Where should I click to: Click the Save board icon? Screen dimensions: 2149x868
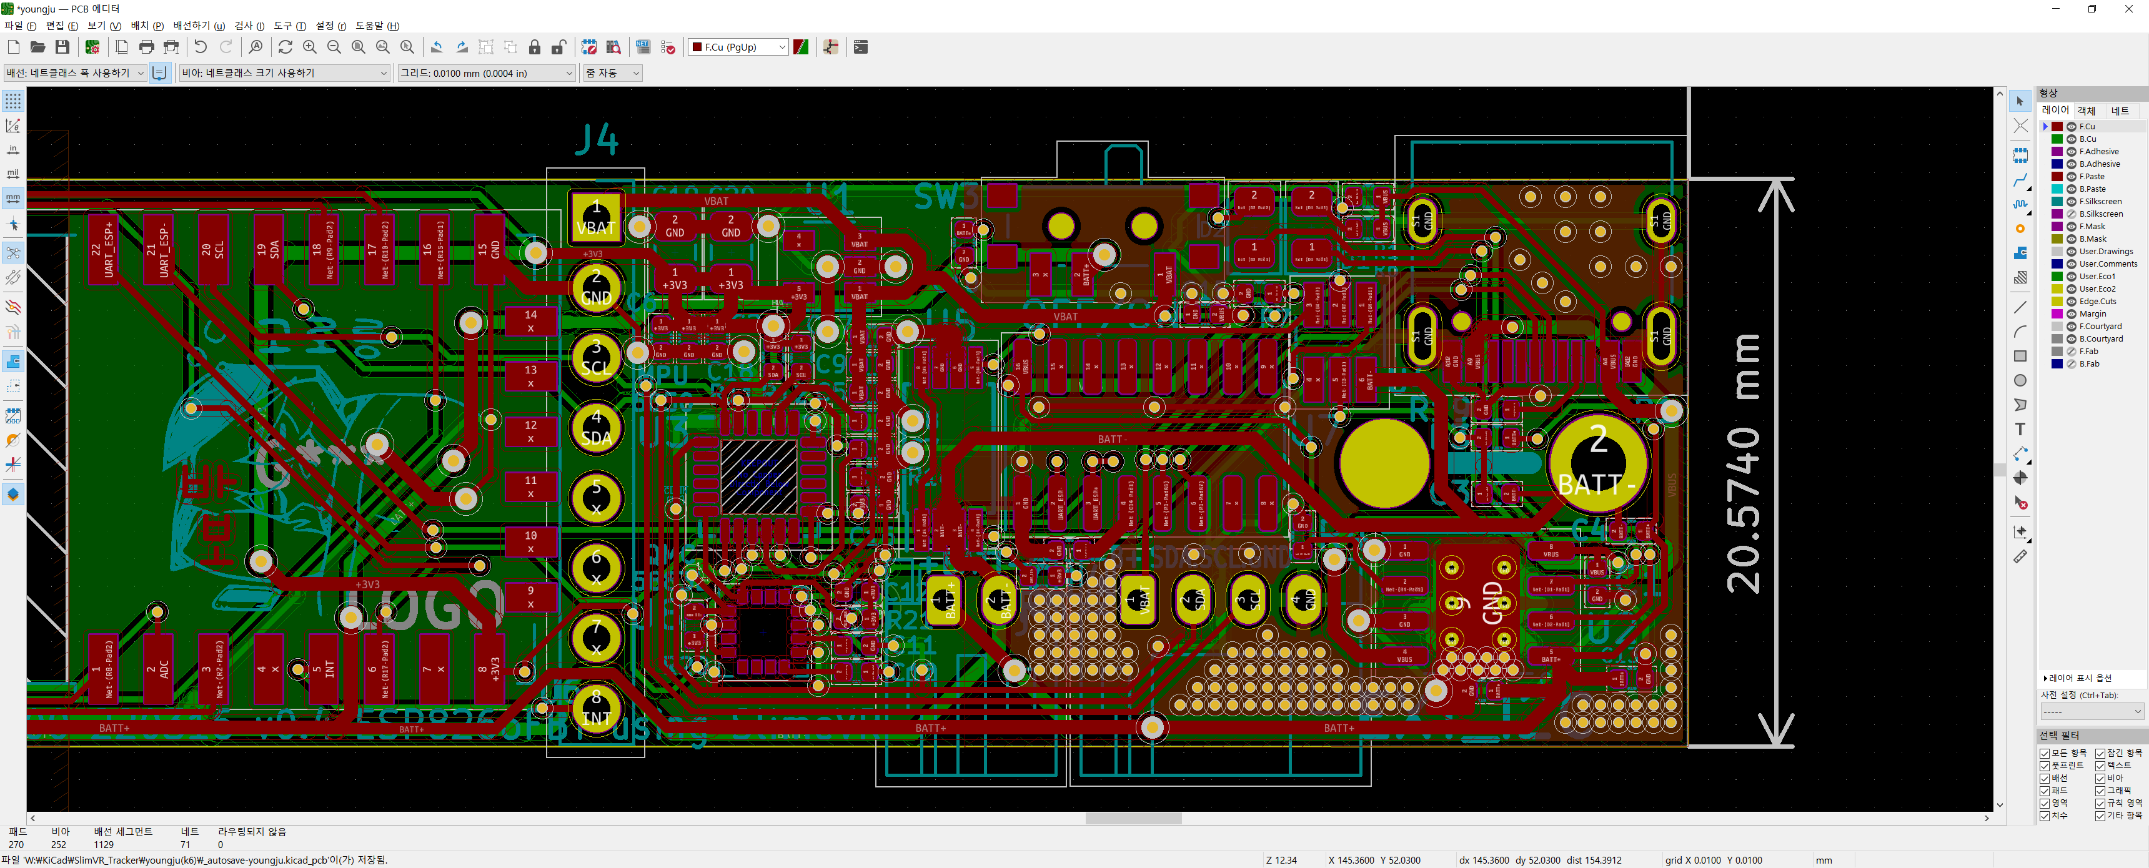click(x=62, y=47)
